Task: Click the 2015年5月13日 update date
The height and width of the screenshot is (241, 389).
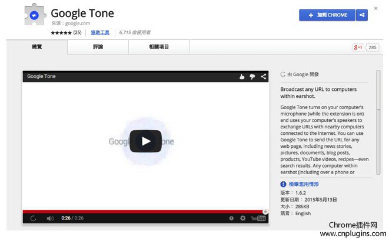Action: click(x=321, y=200)
